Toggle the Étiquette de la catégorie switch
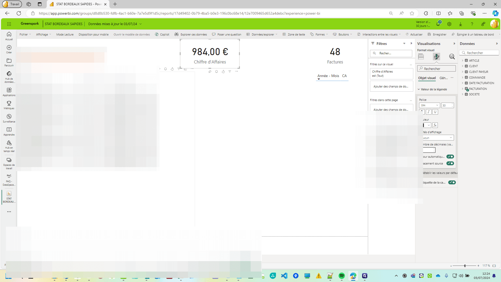 pyautogui.click(x=452, y=183)
